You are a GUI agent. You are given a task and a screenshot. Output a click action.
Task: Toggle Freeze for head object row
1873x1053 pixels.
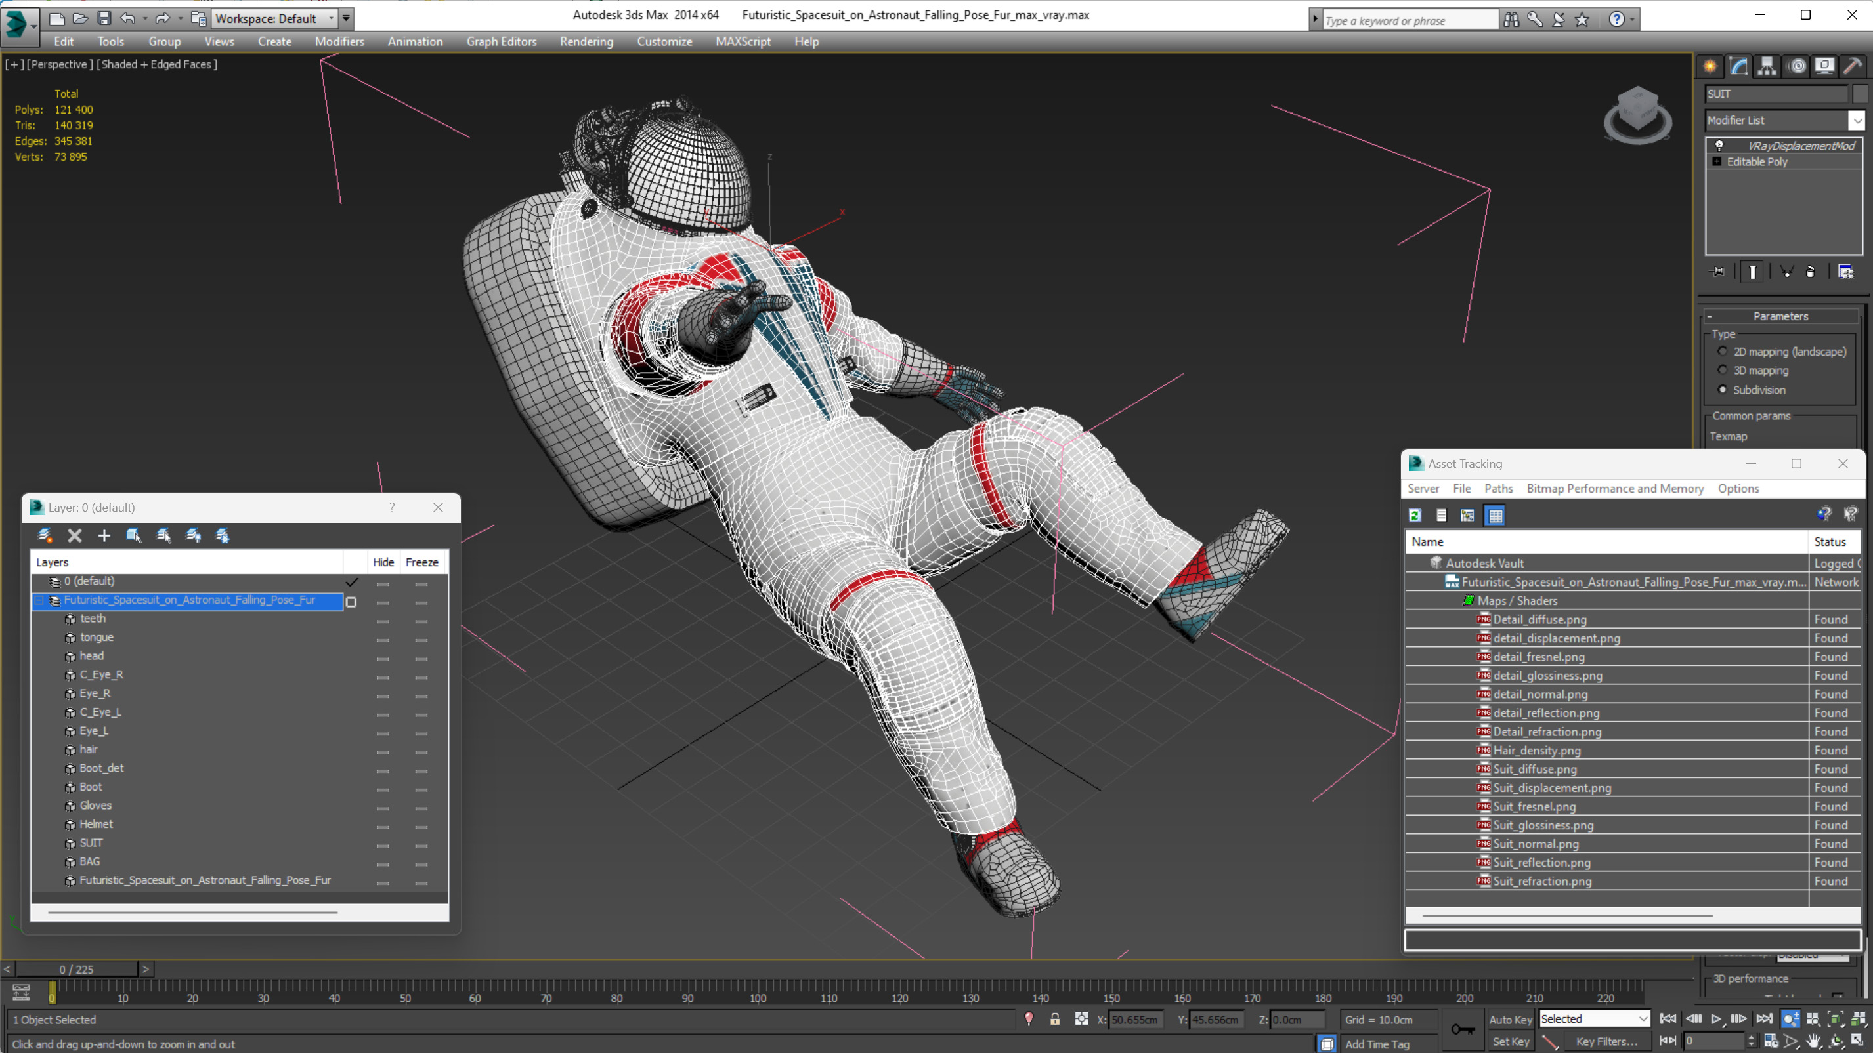point(421,659)
